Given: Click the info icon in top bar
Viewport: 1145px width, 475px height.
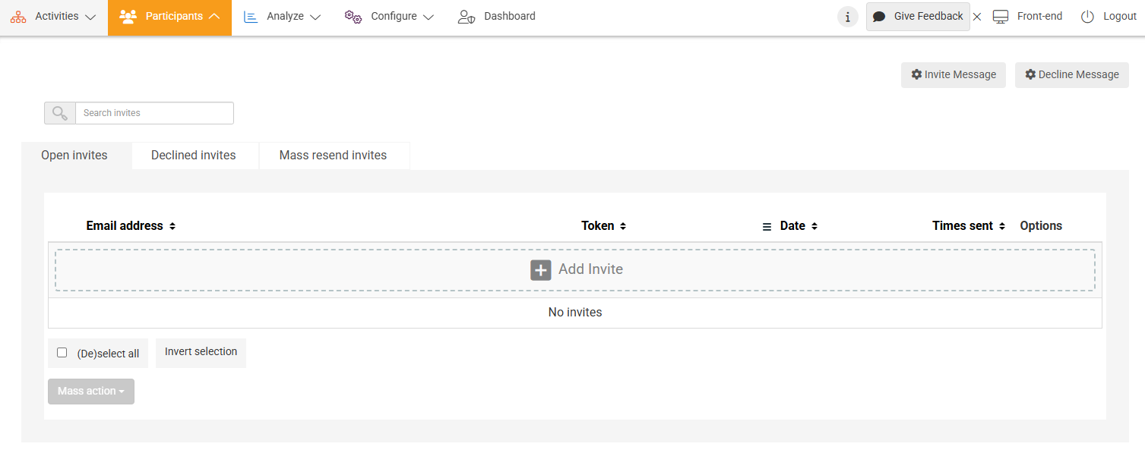Looking at the screenshot, I should (847, 17).
